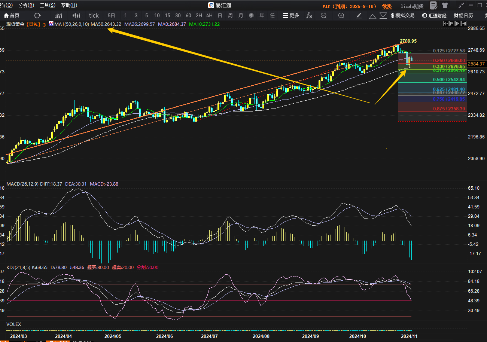
Task: Zoom out the chart with minus magnifier
Action: tap(324, 15)
